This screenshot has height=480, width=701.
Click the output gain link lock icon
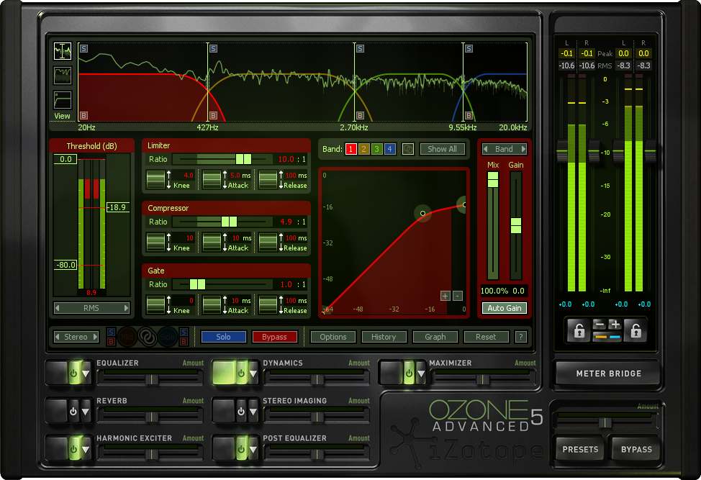tap(635, 330)
